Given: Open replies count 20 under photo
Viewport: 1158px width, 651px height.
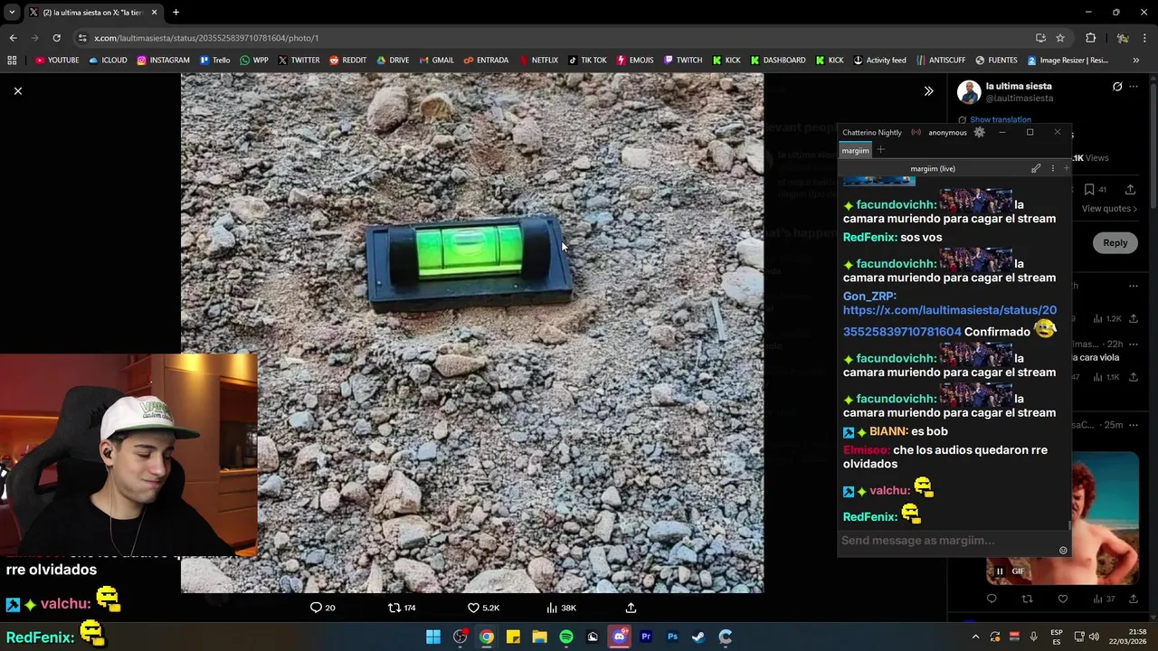Looking at the screenshot, I should coord(323,608).
